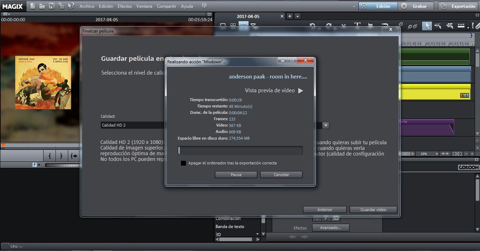Play the video preview in Mixdown dialog
Image resolution: width=480 pixels, height=251 pixels.
(301, 90)
